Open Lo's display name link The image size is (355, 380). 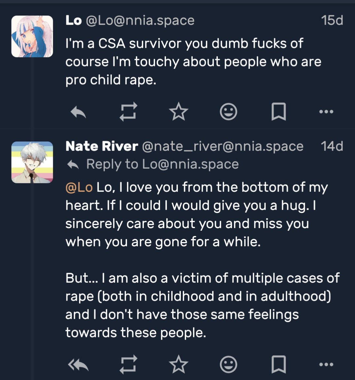74,20
